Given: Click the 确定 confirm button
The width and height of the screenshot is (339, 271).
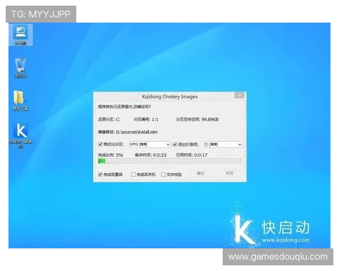Looking at the screenshot, I should click(x=201, y=173).
